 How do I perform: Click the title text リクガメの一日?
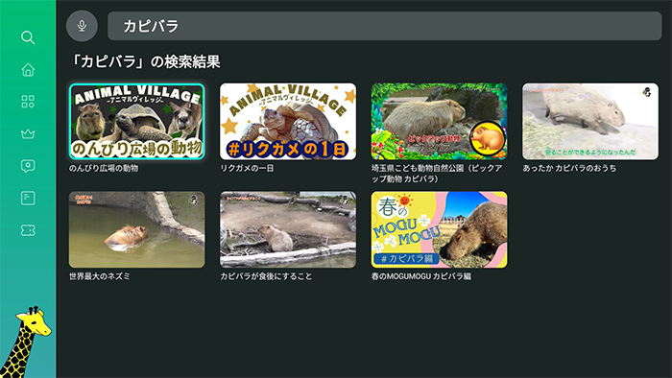[248, 168]
